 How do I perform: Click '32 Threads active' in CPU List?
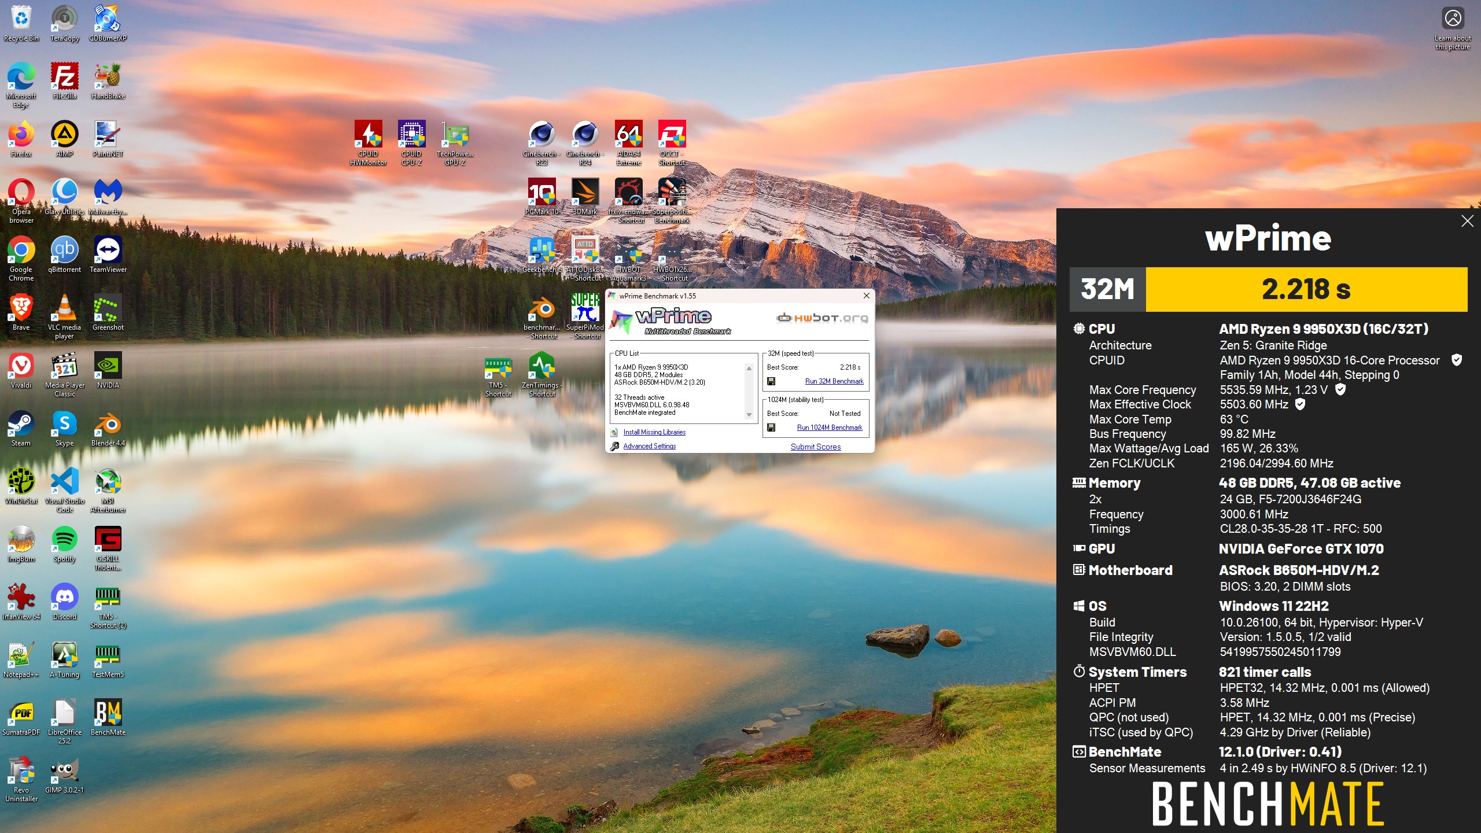[639, 397]
